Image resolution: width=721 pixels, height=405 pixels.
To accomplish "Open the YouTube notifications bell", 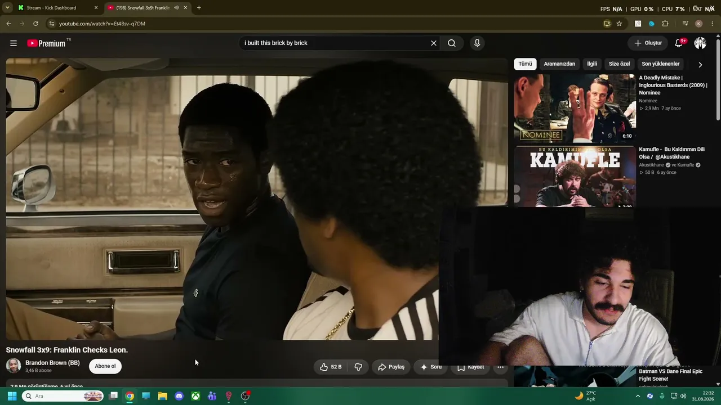I will coord(679,43).
